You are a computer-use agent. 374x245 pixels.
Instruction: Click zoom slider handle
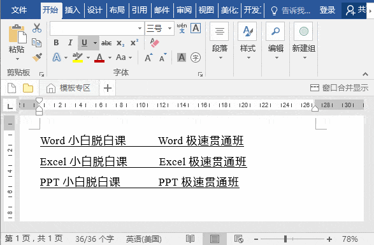click(285, 239)
